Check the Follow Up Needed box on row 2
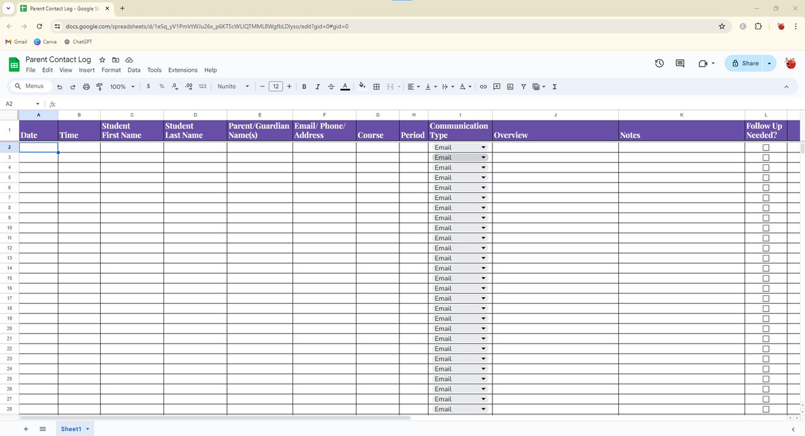805x436 pixels. [x=765, y=147]
